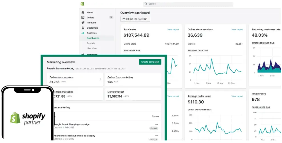Click the Ended status of Google campaign
This screenshot has width=282, height=143.
click(x=154, y=128)
